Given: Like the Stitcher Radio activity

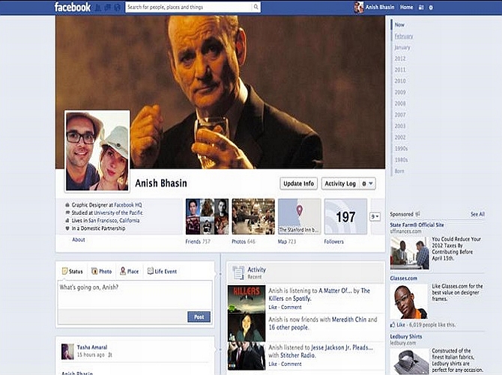Looking at the screenshot, I should [273, 364].
